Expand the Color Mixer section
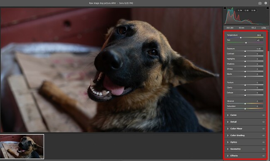 (x=236, y=129)
